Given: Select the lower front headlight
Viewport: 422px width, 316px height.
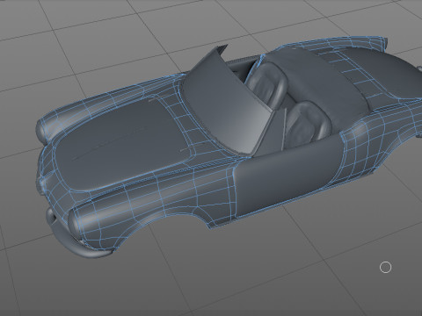Looking at the screenshot, I should point(76,223).
